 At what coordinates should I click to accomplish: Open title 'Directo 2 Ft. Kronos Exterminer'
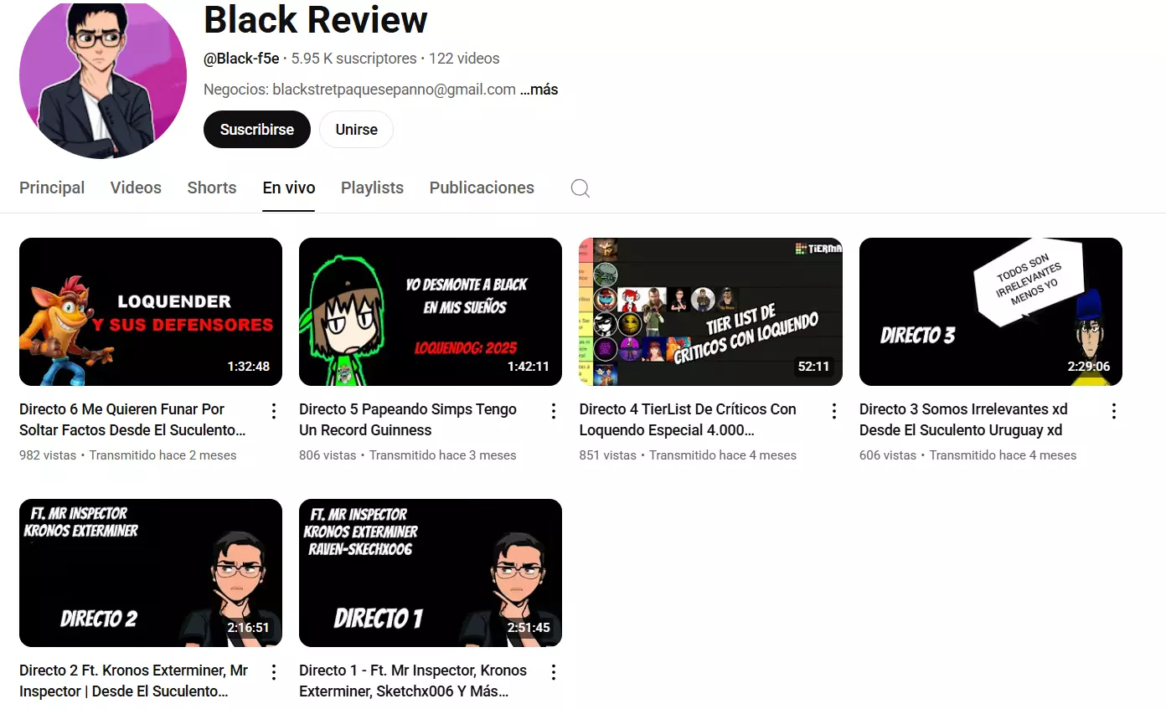point(134,681)
